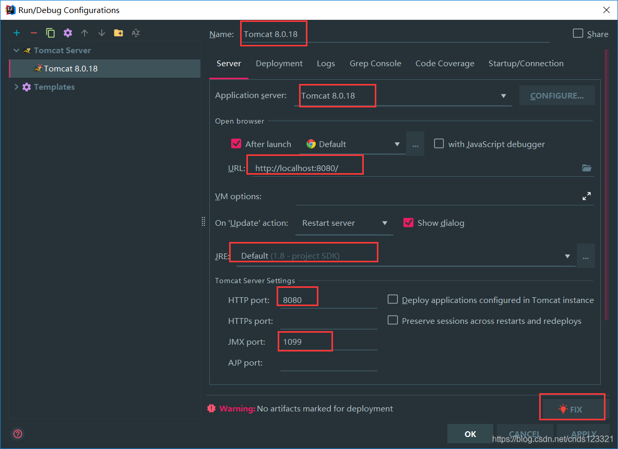Click the panel splitter grip handle
The image size is (618, 449).
204,221
